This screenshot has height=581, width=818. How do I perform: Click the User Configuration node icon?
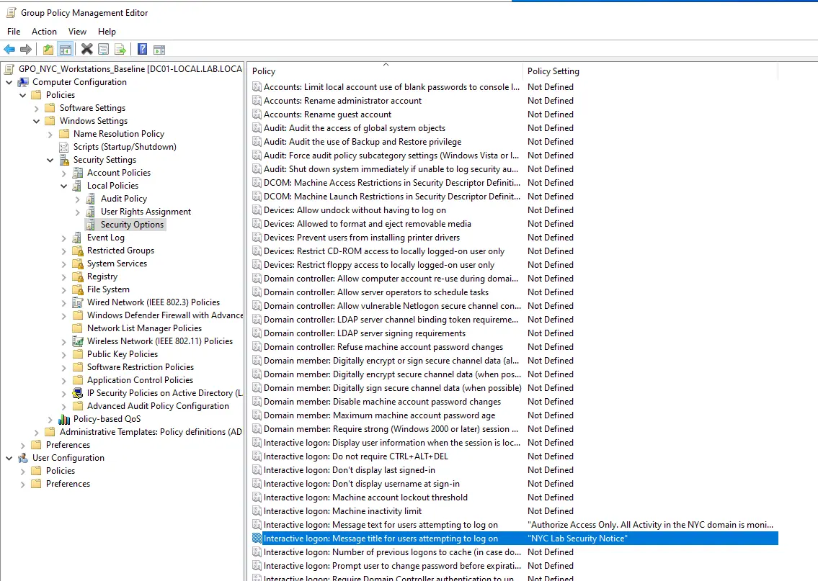(x=24, y=457)
